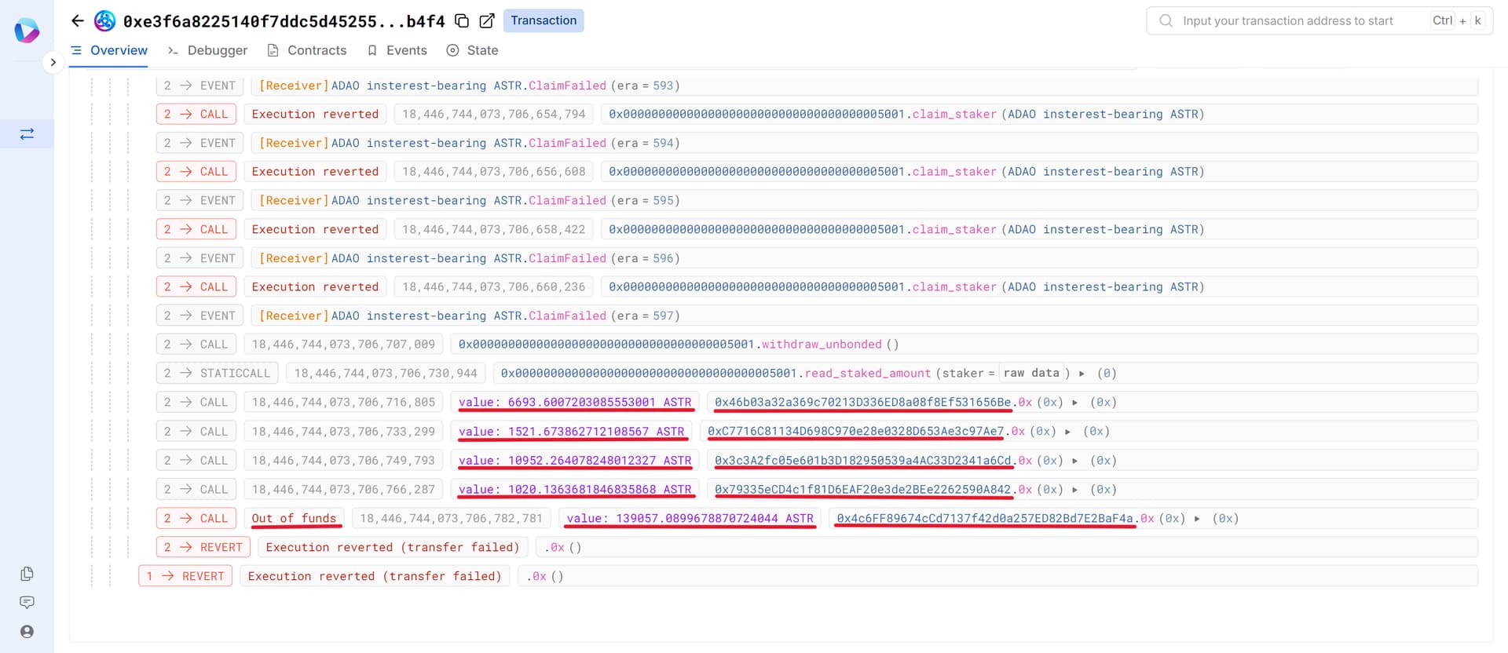
Task: Open address 0xC7716C81134D698C970e28e0328D653Ae3c97Ae7
Action: (x=855, y=432)
